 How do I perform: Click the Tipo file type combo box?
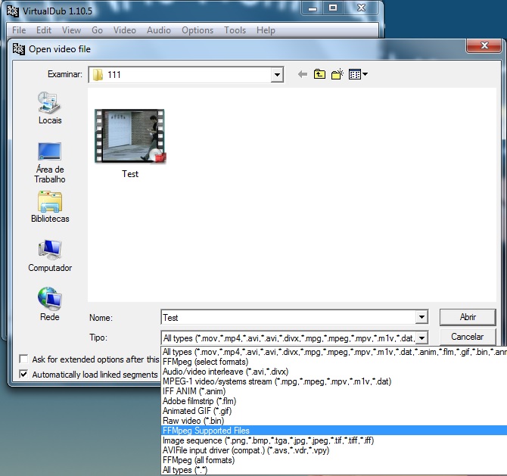click(294, 338)
